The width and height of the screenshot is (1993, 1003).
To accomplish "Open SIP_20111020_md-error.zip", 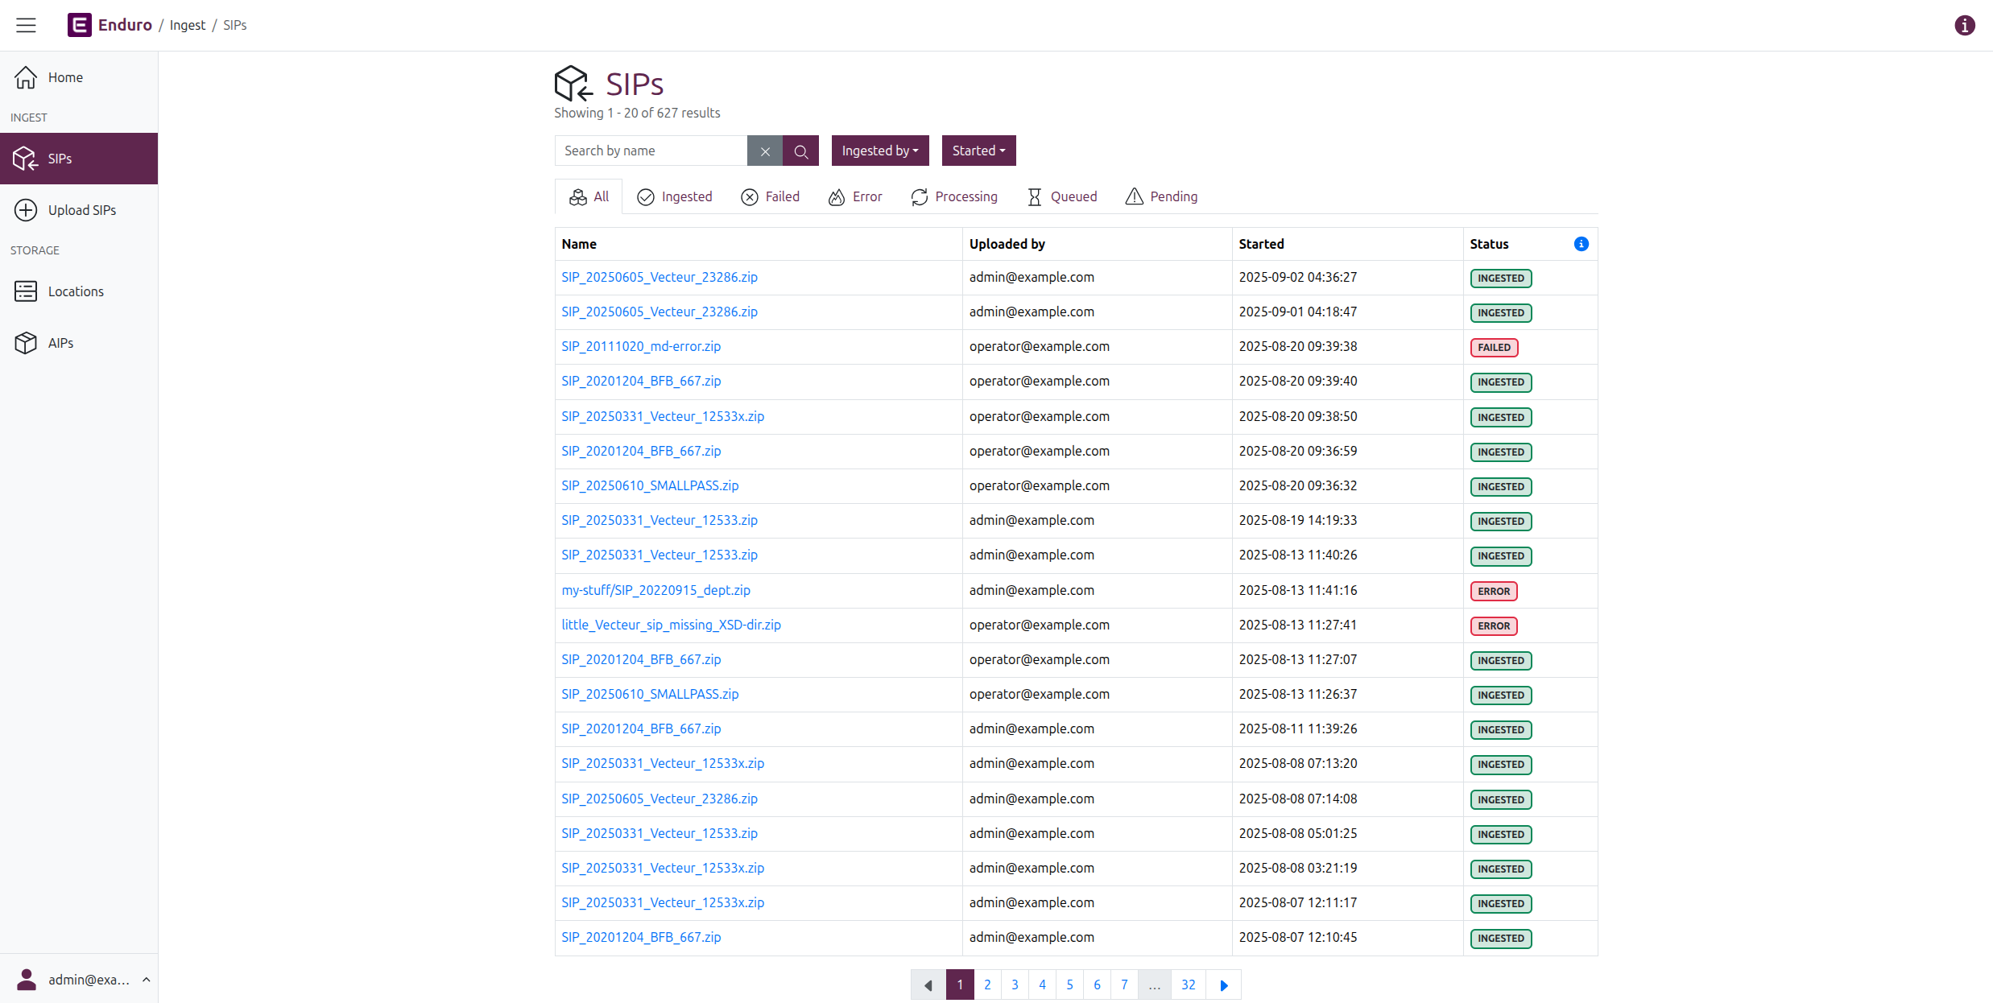I will (x=641, y=346).
